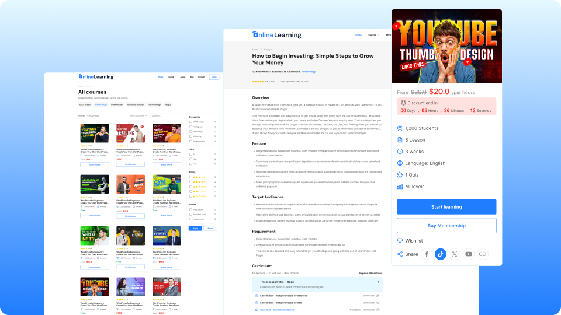Viewport: 561px width, 315px height.
Task: Tick the five-star rating filter checkbox
Action: click(x=190, y=177)
